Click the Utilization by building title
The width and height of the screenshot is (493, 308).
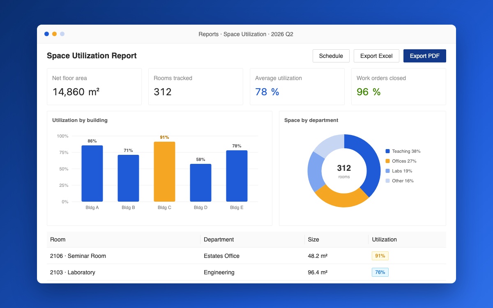[80, 120]
